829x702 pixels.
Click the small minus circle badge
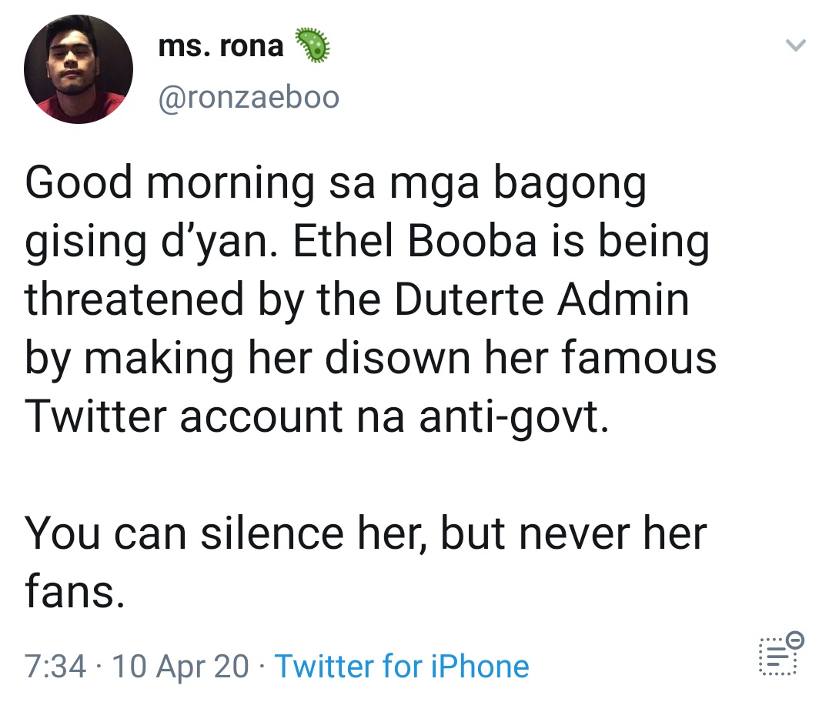click(x=797, y=640)
